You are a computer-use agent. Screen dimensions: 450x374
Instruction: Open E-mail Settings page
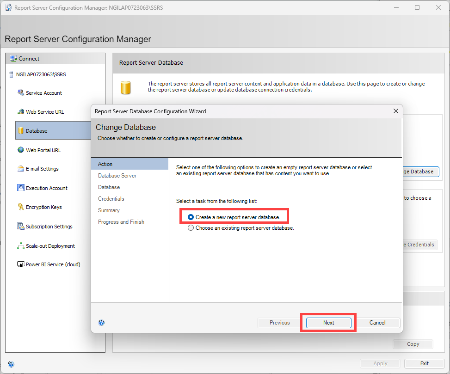[42, 169]
